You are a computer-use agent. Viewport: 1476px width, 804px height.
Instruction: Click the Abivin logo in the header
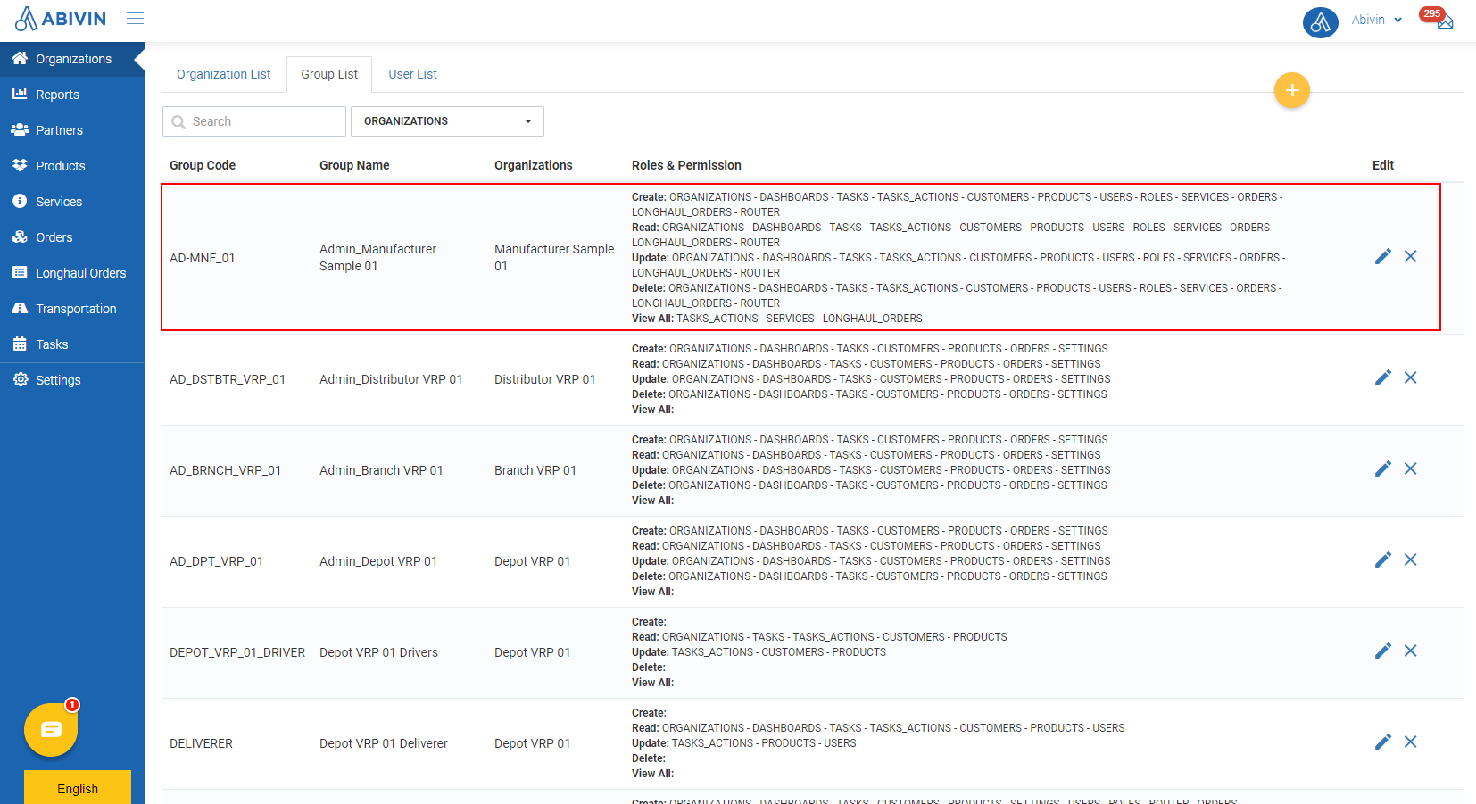(61, 19)
